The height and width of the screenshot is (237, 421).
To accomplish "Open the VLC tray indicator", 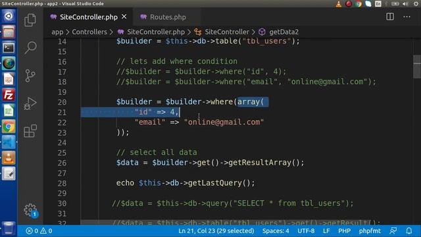I will click(x=339, y=4).
